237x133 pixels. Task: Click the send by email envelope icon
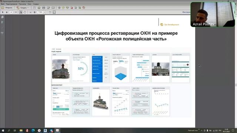click(53, 8)
